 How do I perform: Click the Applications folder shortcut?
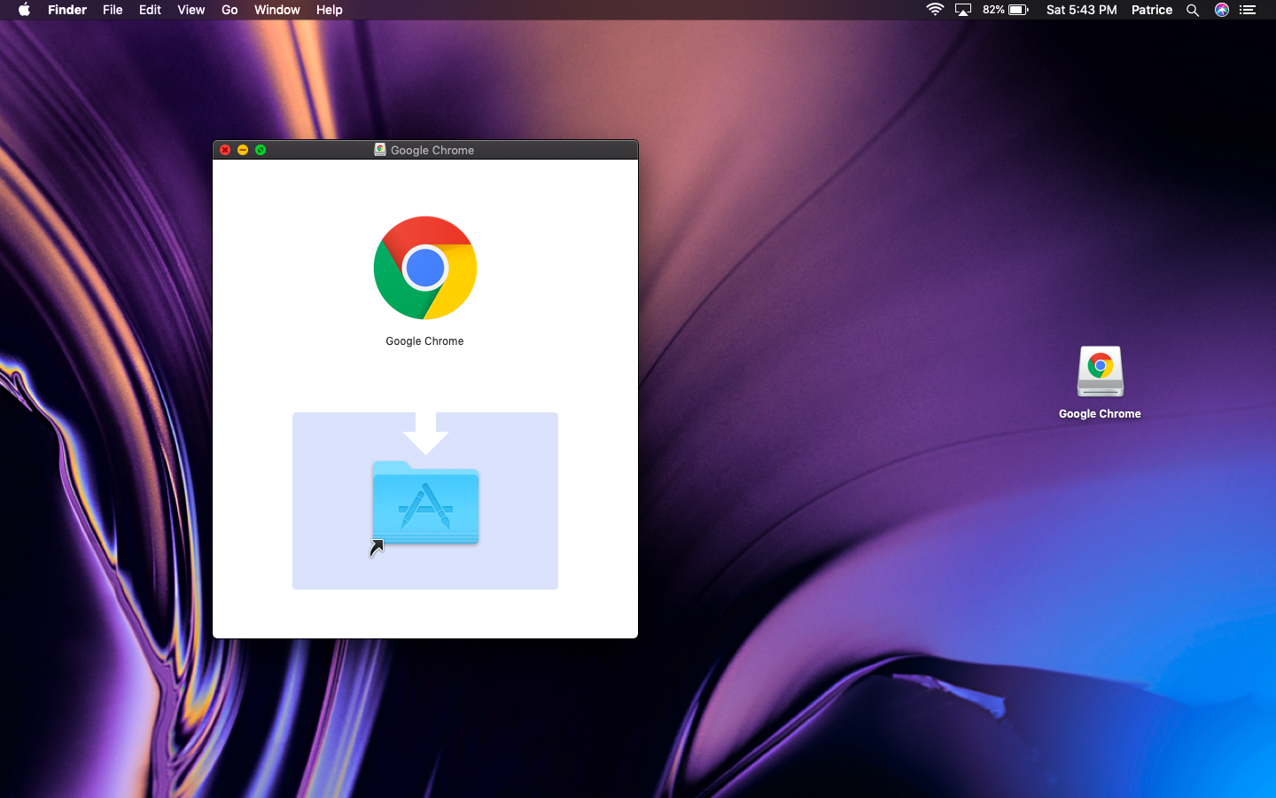(425, 504)
